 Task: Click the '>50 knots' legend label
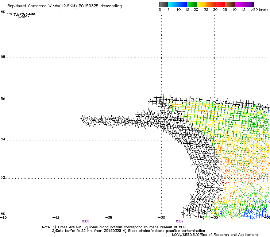(259, 10)
